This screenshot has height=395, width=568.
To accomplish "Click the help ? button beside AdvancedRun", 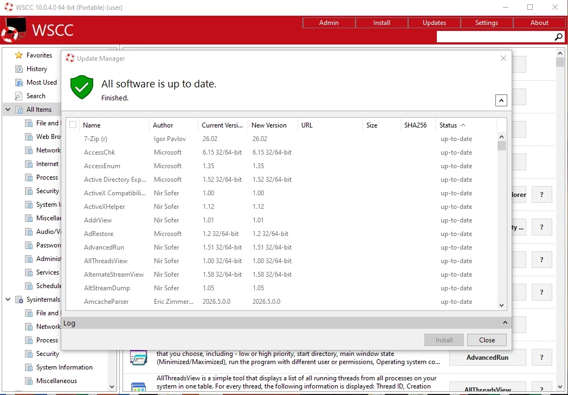I will (x=541, y=358).
